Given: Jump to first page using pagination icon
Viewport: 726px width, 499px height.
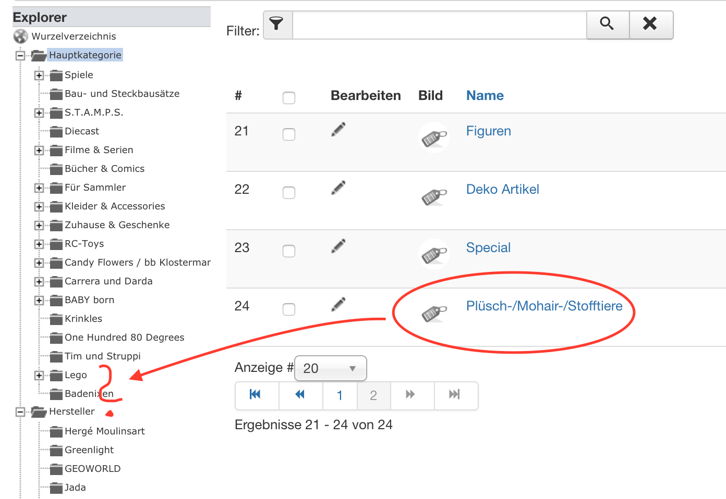Looking at the screenshot, I should (256, 395).
